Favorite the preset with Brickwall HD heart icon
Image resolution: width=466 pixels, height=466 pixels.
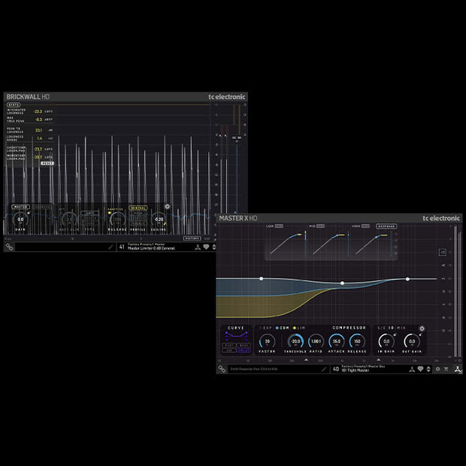pos(206,247)
